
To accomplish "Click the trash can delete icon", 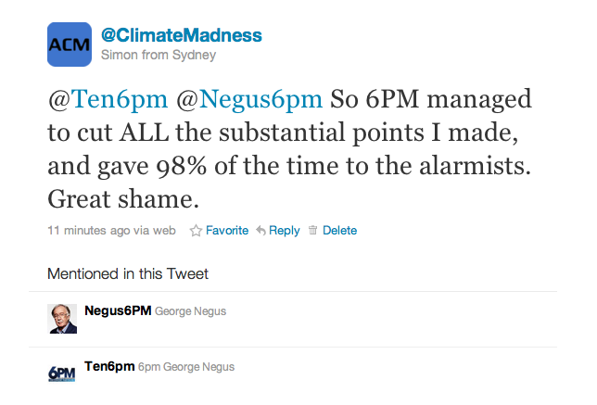I will click(312, 231).
